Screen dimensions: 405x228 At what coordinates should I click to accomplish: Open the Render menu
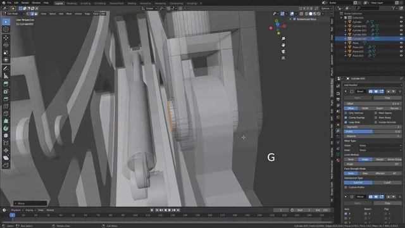pyautogui.click(x=25, y=3)
